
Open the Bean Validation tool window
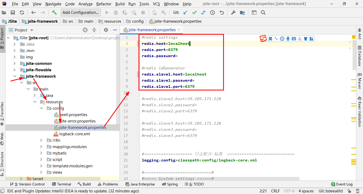pyautogui.click(x=360, y=111)
